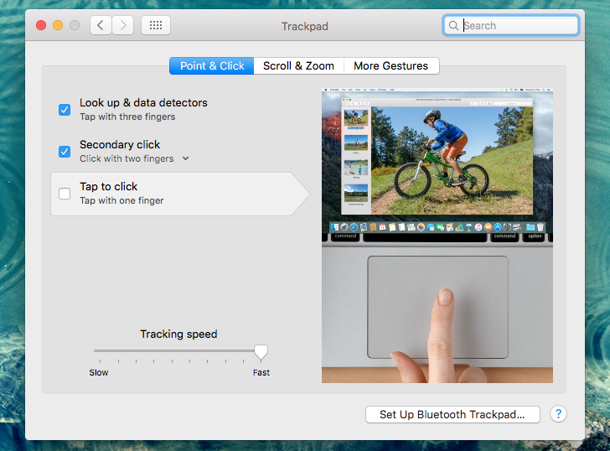Image resolution: width=610 pixels, height=451 pixels.
Task: Uncheck the Secondary click checkbox
Action: point(65,152)
